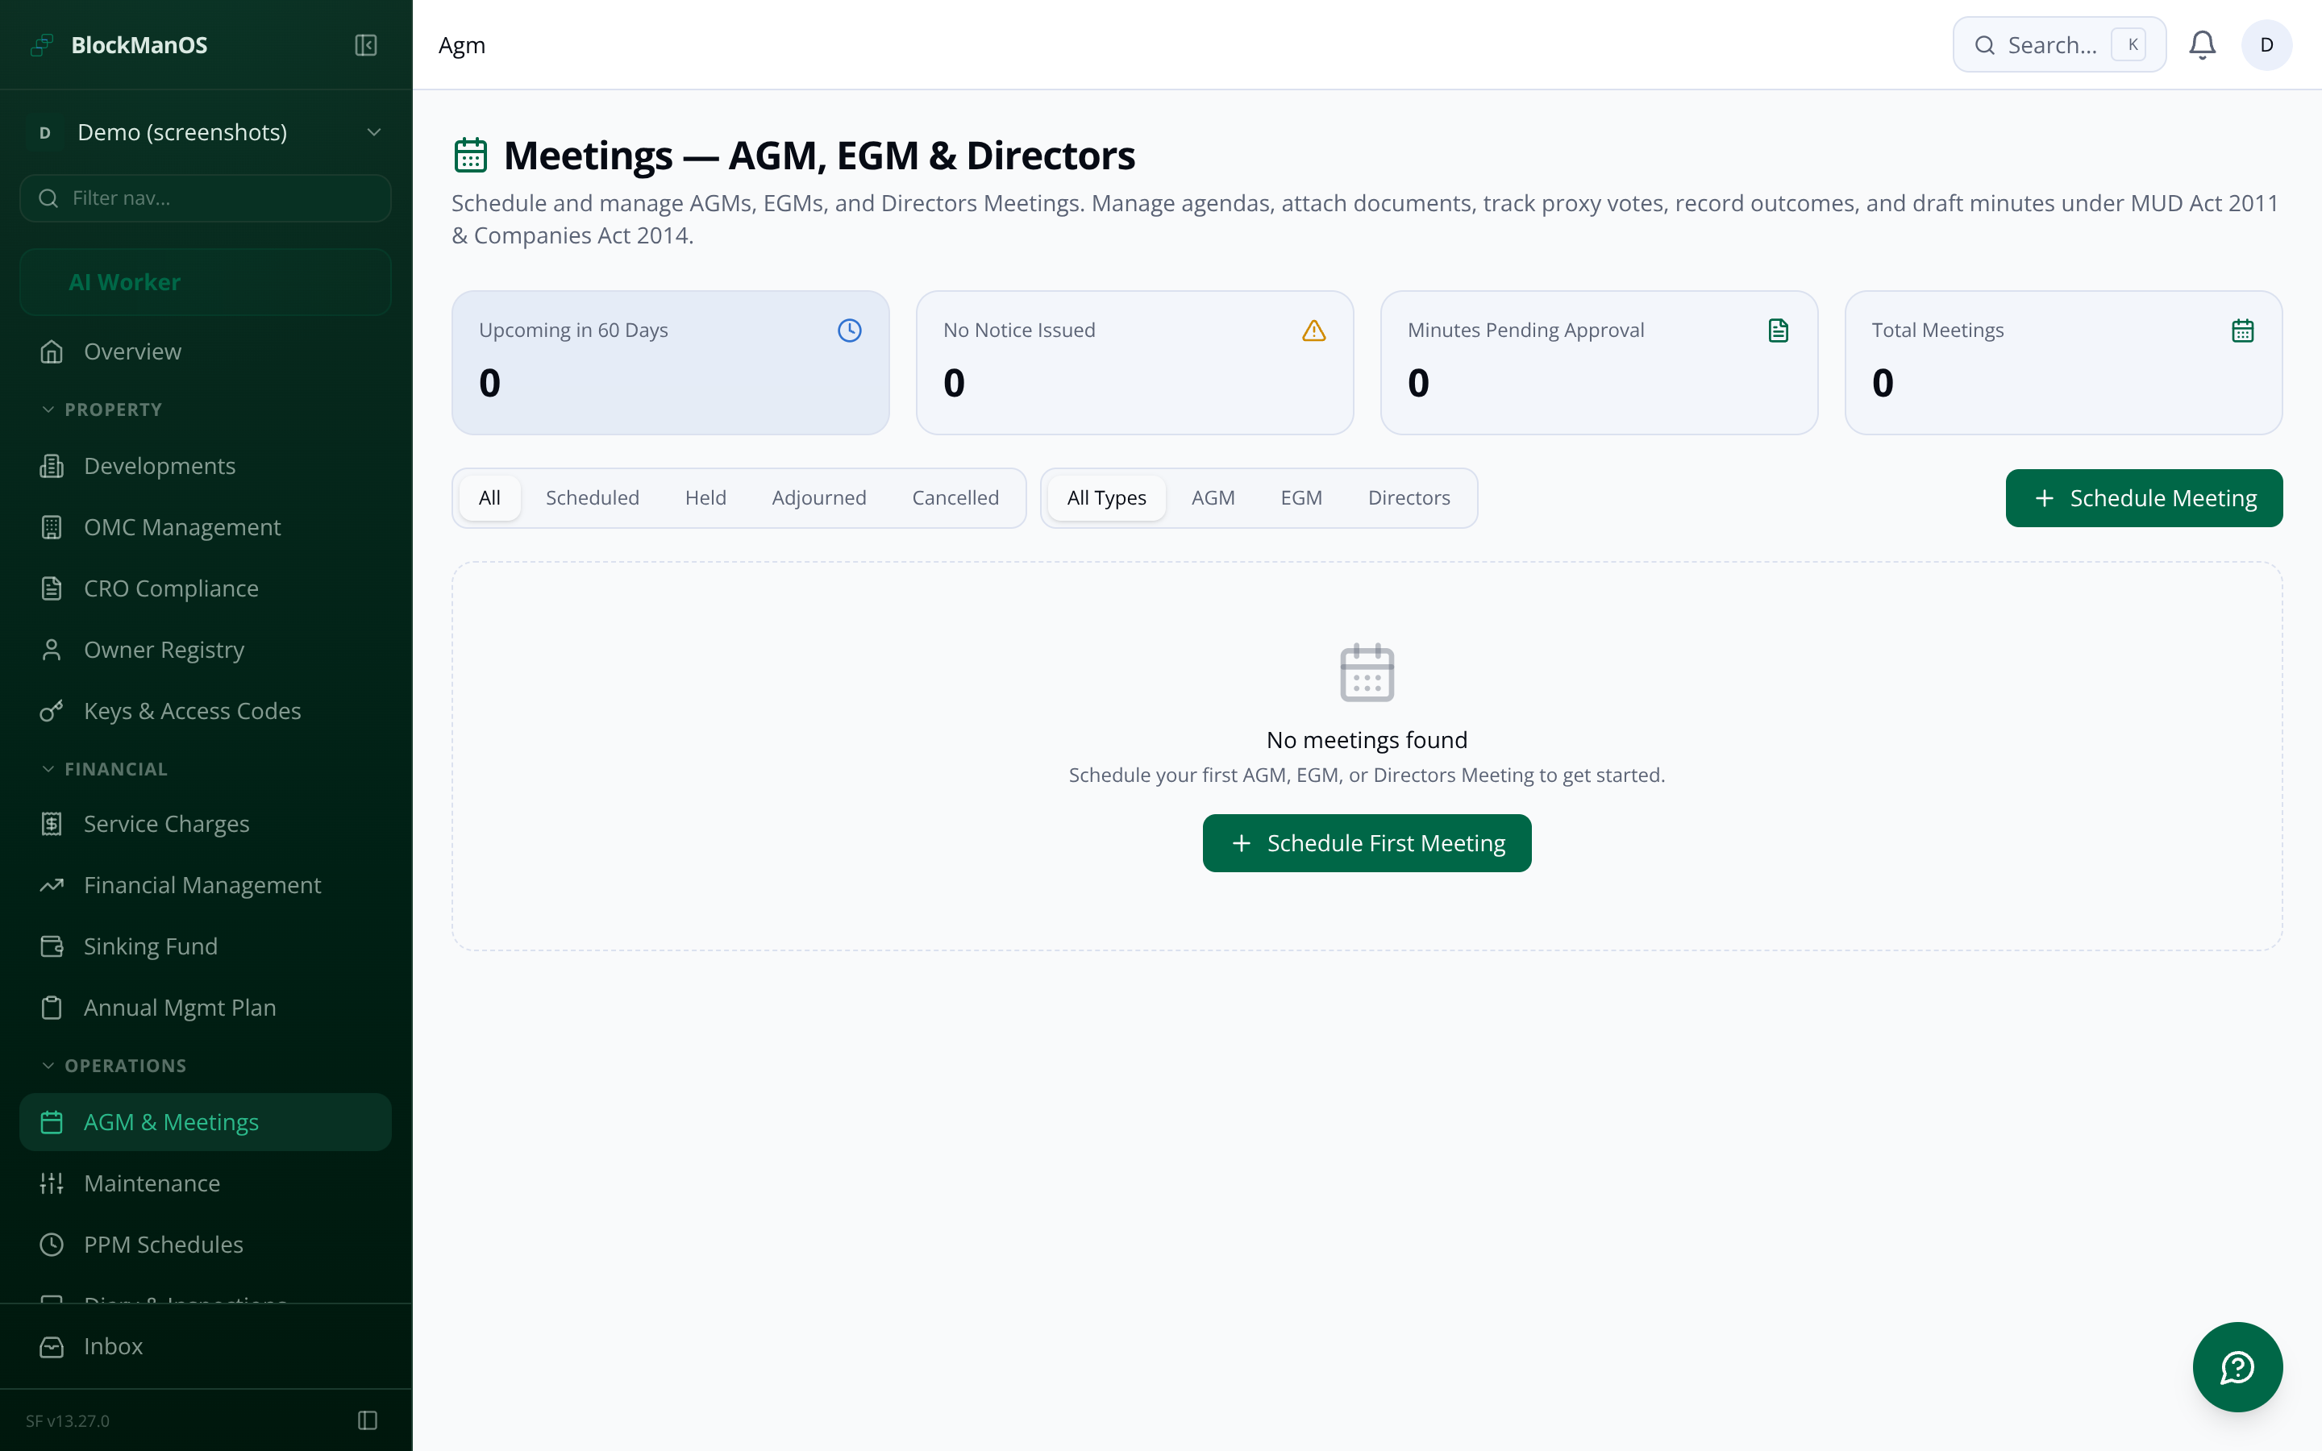Click the OMC Management icon

pos(52,528)
